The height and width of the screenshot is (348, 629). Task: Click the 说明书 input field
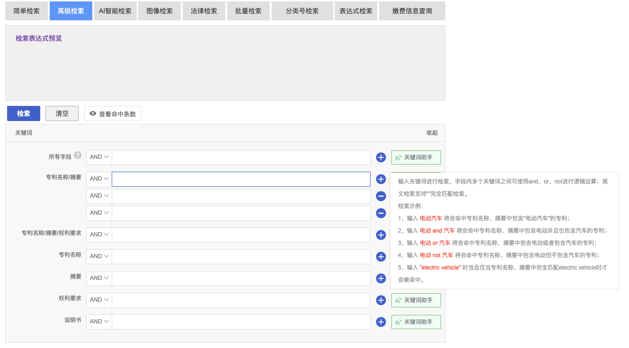(x=241, y=322)
